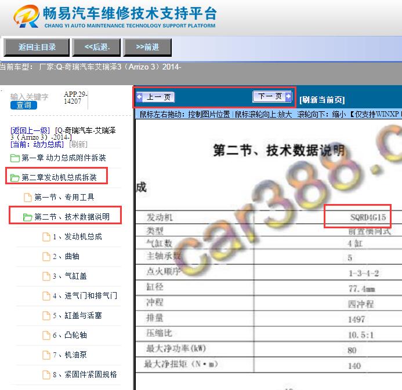
Task: Click the 最大净扭矩 value 140
Action: click(x=354, y=366)
